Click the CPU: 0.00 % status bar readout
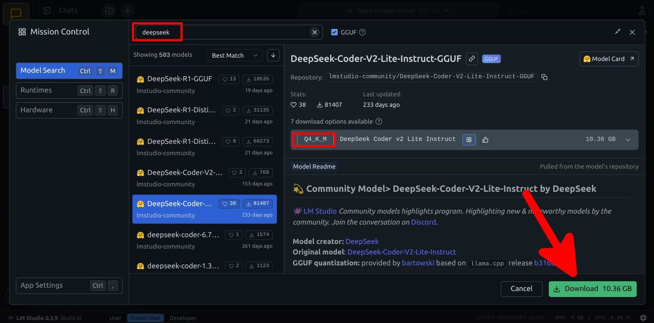Screen dimensions: 654x323 (612, 318)
